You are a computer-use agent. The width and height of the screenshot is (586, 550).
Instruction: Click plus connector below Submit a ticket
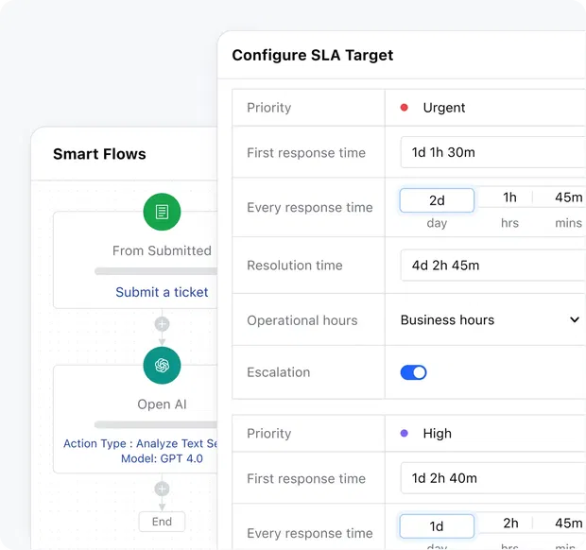[x=162, y=324]
